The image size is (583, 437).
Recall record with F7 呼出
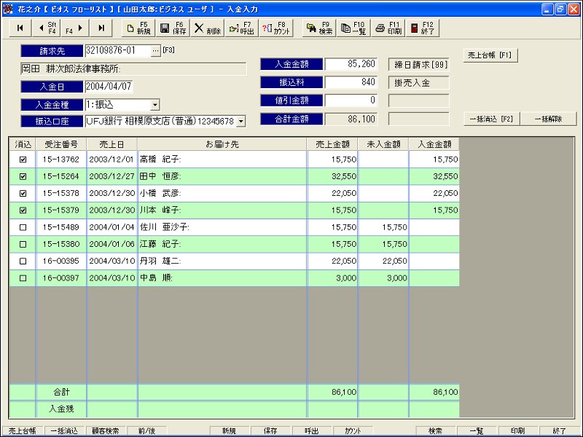pos(241,28)
